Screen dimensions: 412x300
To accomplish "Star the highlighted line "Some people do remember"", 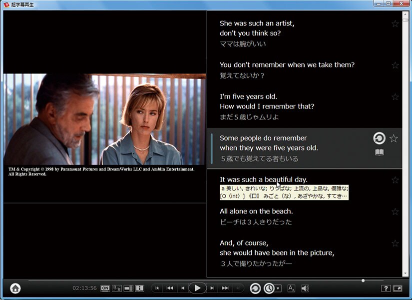I will coord(394,138).
